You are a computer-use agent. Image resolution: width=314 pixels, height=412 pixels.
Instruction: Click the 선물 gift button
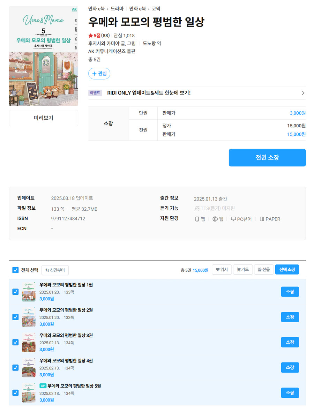(264, 270)
